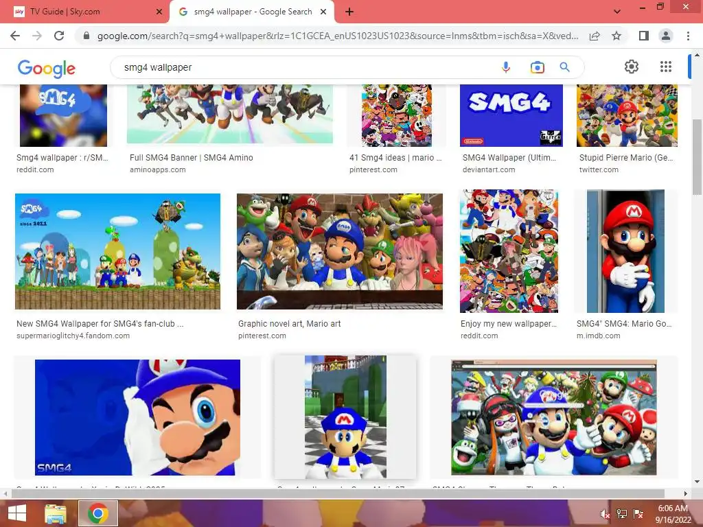Open Google quick settings gear

[632, 67]
